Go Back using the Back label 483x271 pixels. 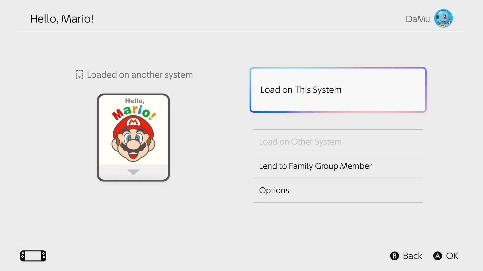(413, 256)
